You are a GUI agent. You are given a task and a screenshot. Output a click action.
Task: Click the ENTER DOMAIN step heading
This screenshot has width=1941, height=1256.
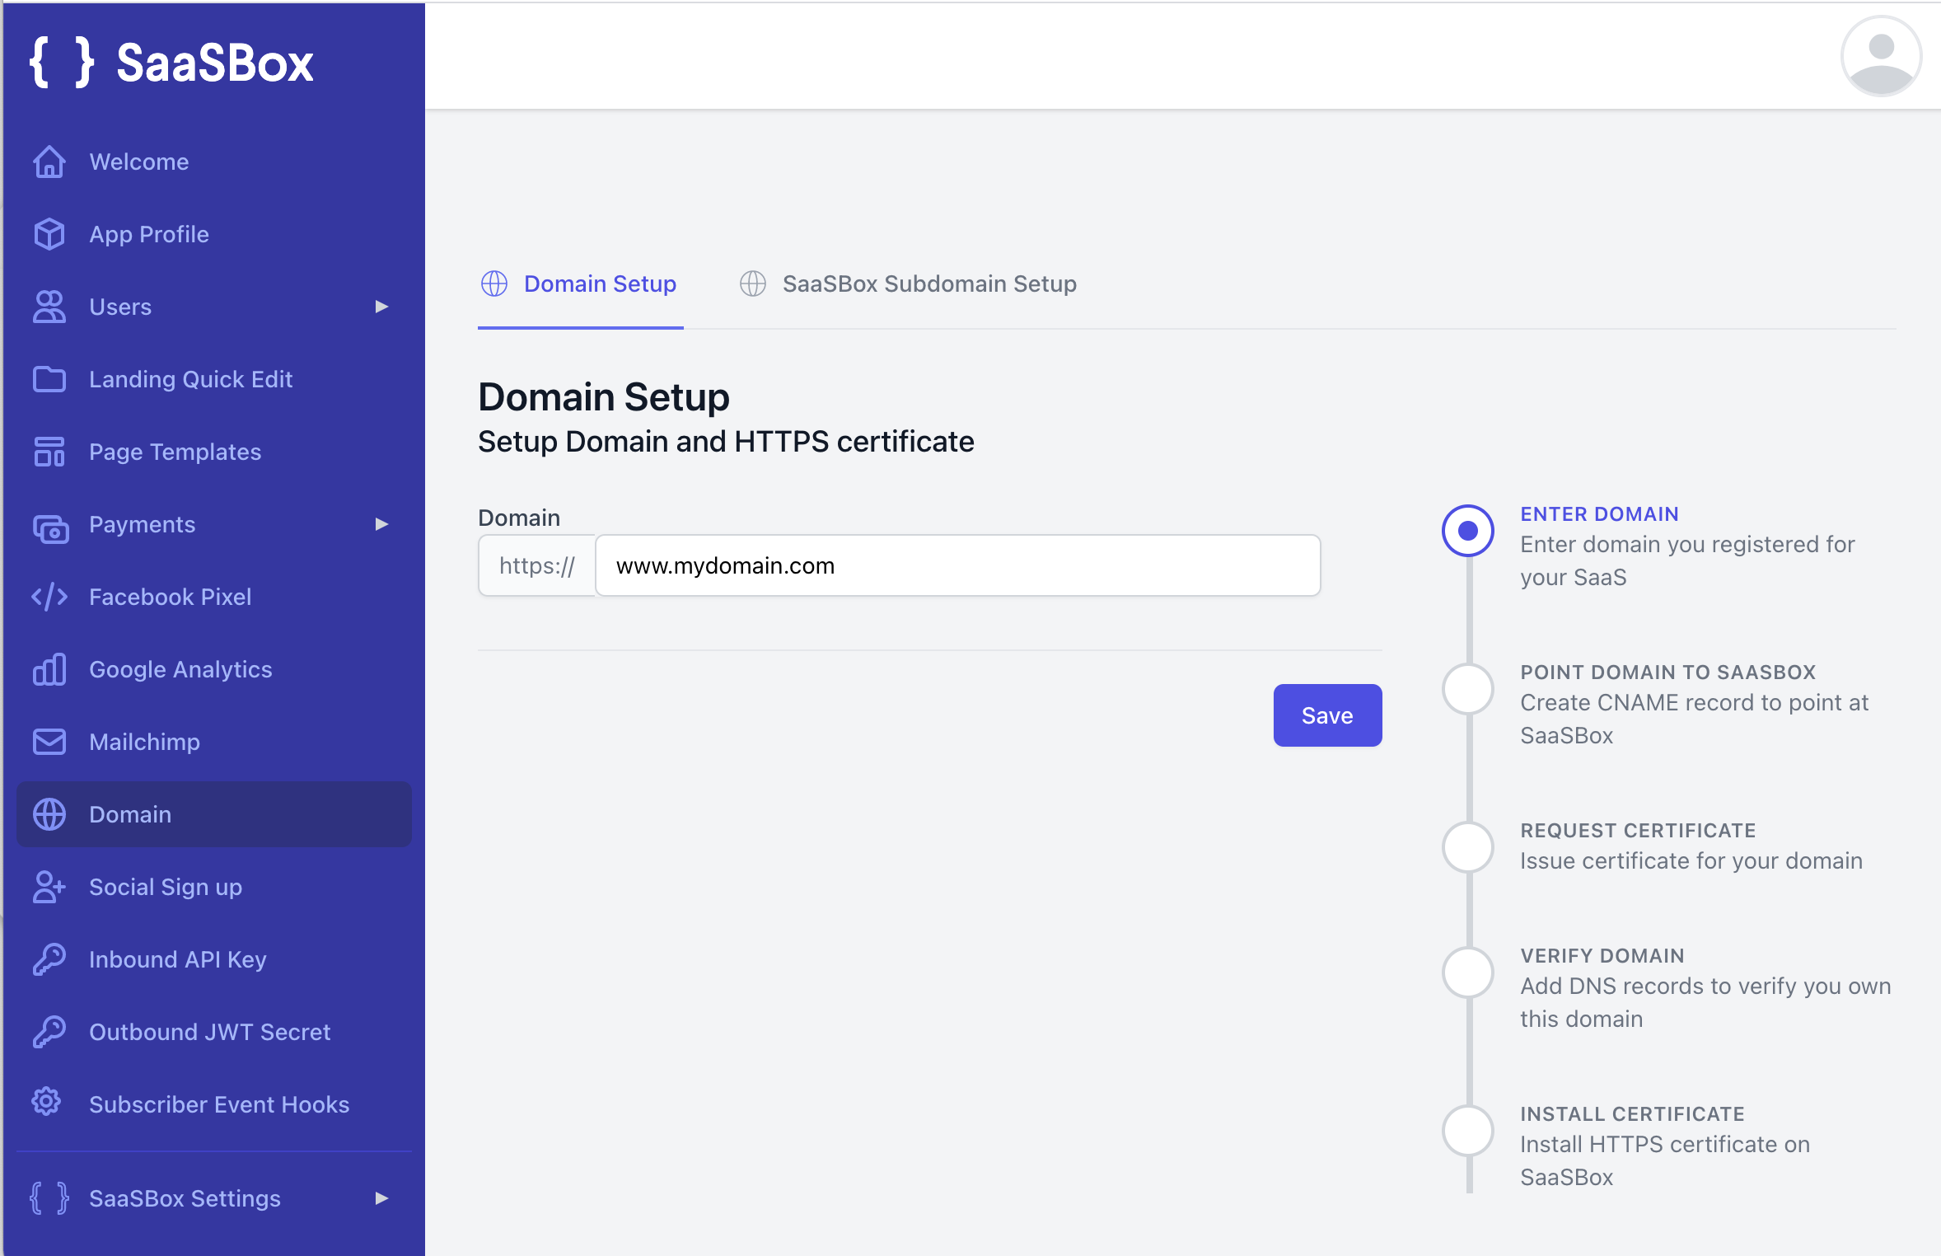point(1599,514)
